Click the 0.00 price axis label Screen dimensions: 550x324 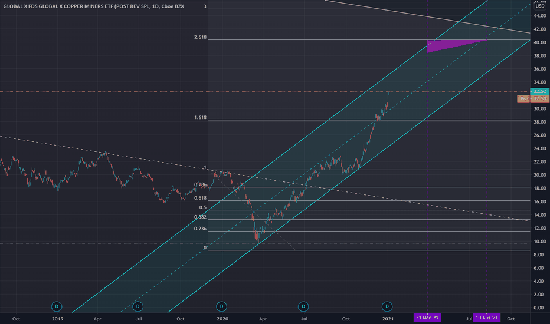(540, 308)
